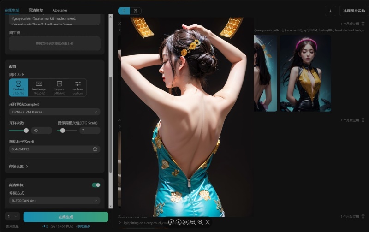Click the sampling steps value field 40
369x232 pixels.
pyautogui.click(x=42, y=131)
